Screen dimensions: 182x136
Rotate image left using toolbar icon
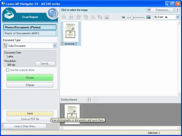pos(78,17)
